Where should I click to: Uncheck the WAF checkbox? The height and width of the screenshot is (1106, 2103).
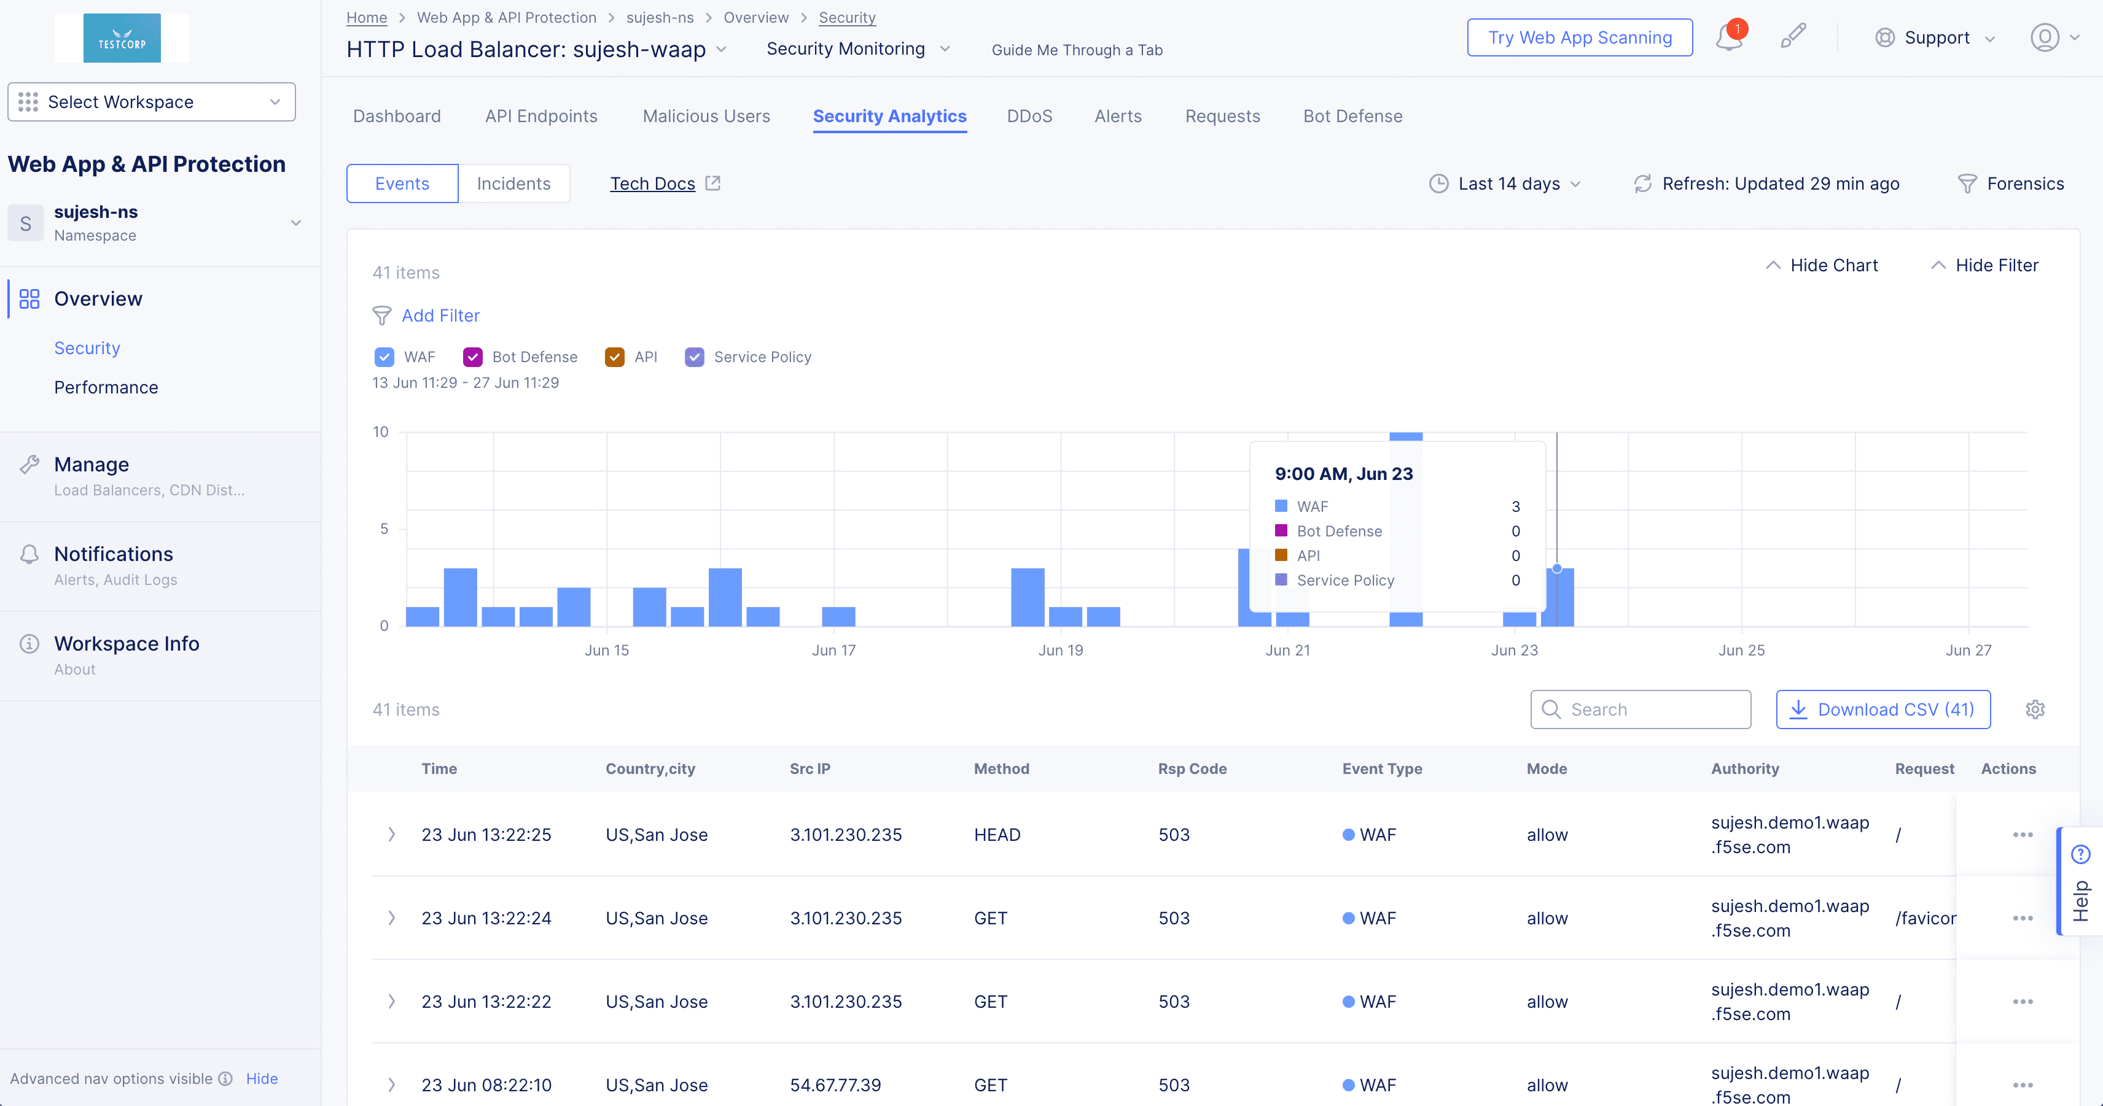pyautogui.click(x=384, y=357)
